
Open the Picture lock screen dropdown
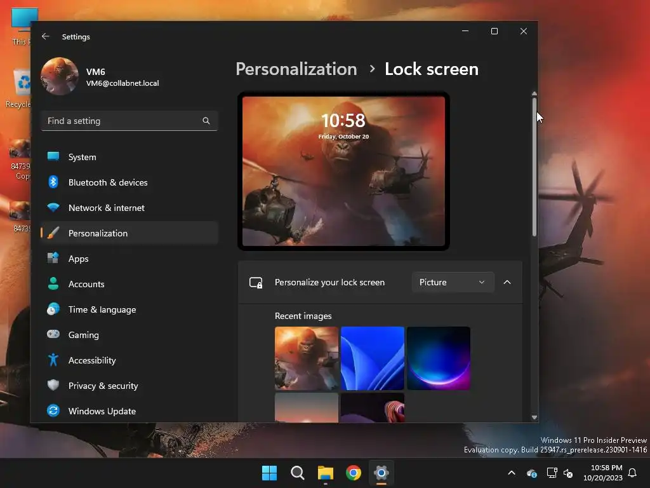point(453,282)
